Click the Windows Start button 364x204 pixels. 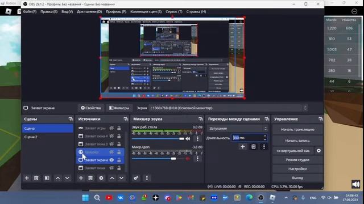[85, 198]
